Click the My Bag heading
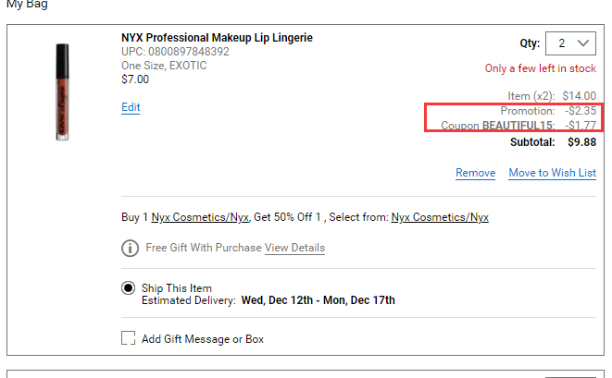 coord(27,5)
